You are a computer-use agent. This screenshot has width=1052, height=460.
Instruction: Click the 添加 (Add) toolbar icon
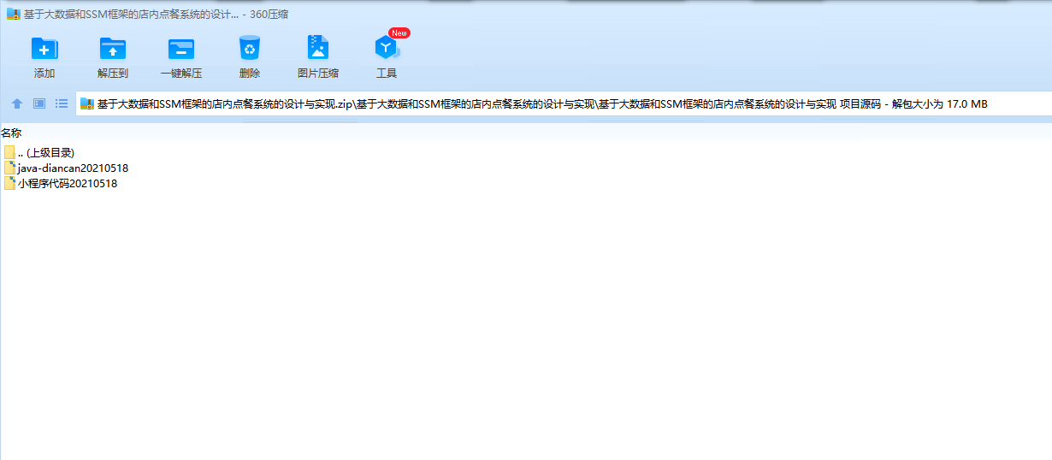(44, 49)
